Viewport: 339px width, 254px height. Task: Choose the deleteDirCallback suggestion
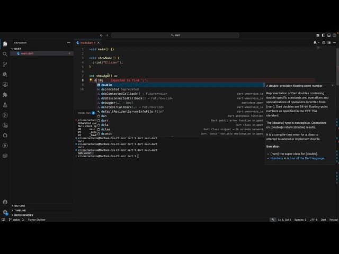click(x=180, y=107)
